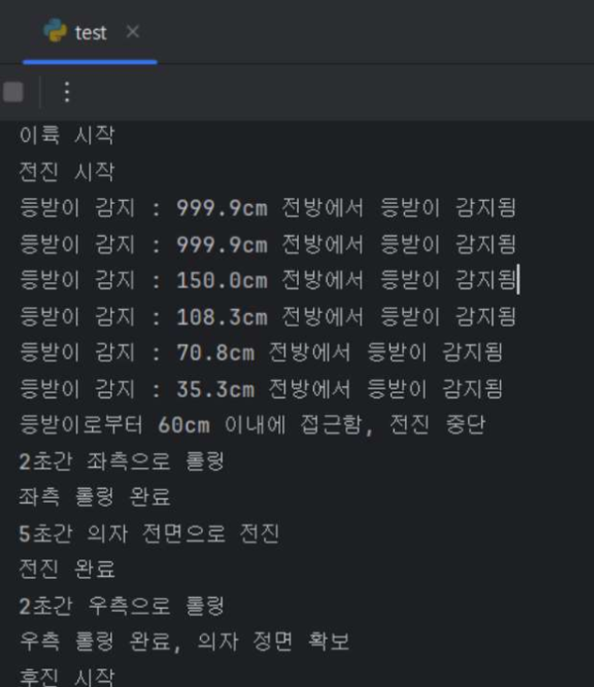Open the three-dot more actions menu
594x687 pixels.
(x=66, y=92)
